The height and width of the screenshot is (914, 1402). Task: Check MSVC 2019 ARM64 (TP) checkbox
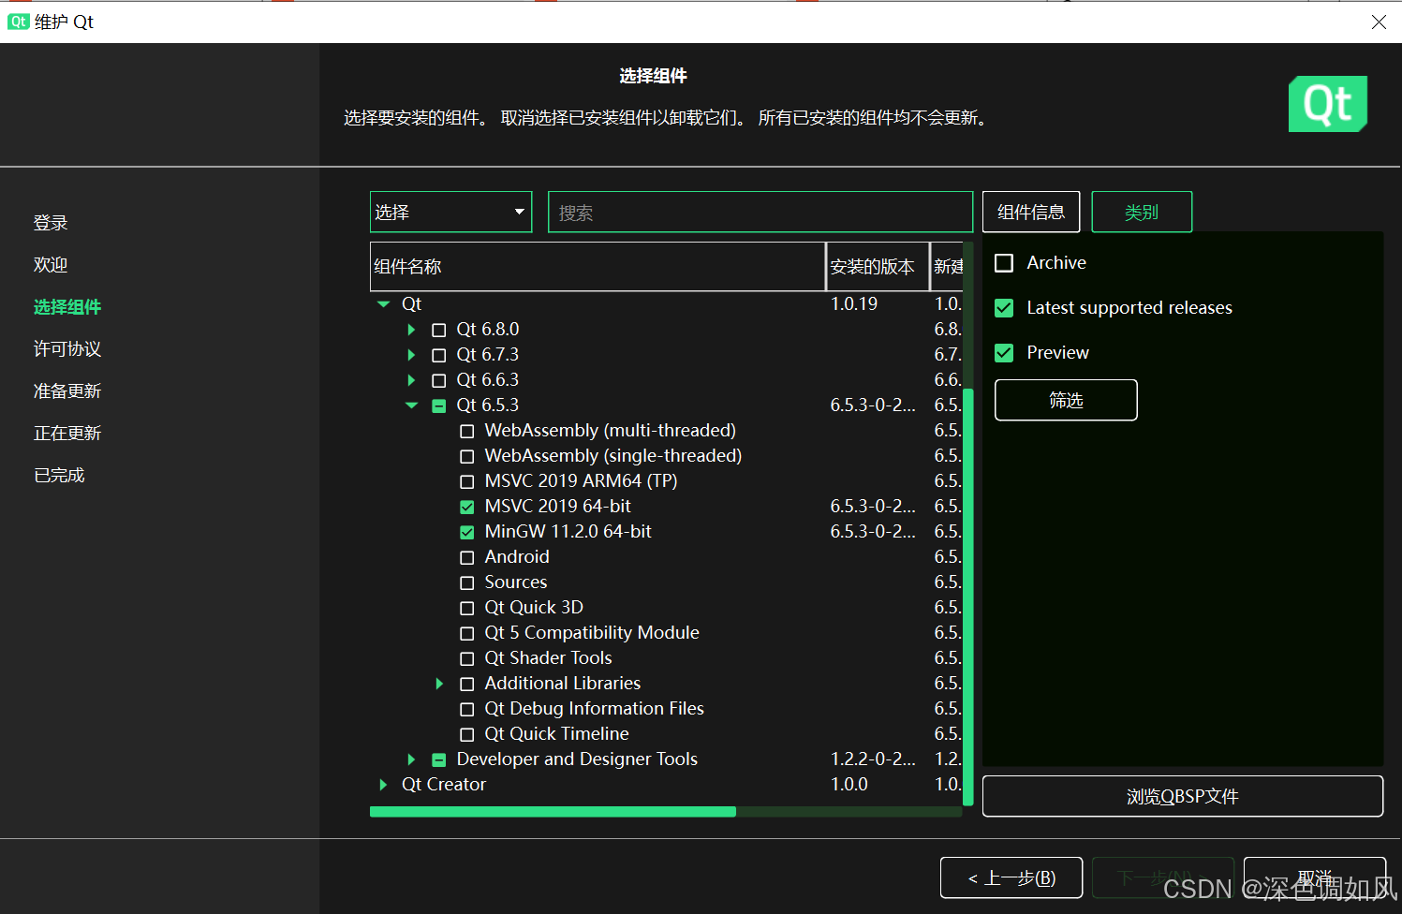466,481
